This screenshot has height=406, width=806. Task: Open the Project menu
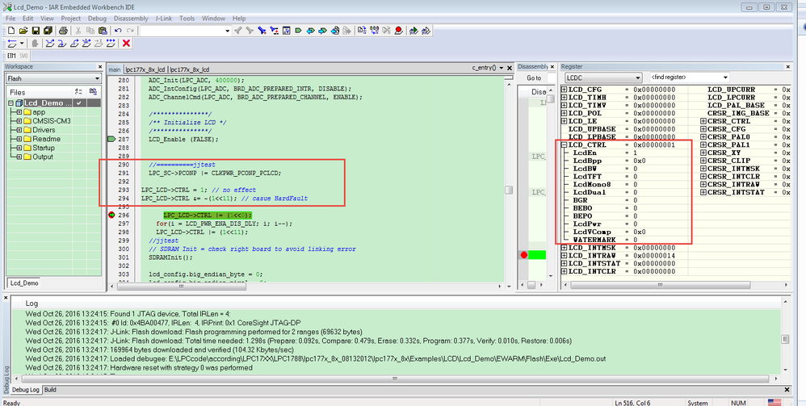71,19
